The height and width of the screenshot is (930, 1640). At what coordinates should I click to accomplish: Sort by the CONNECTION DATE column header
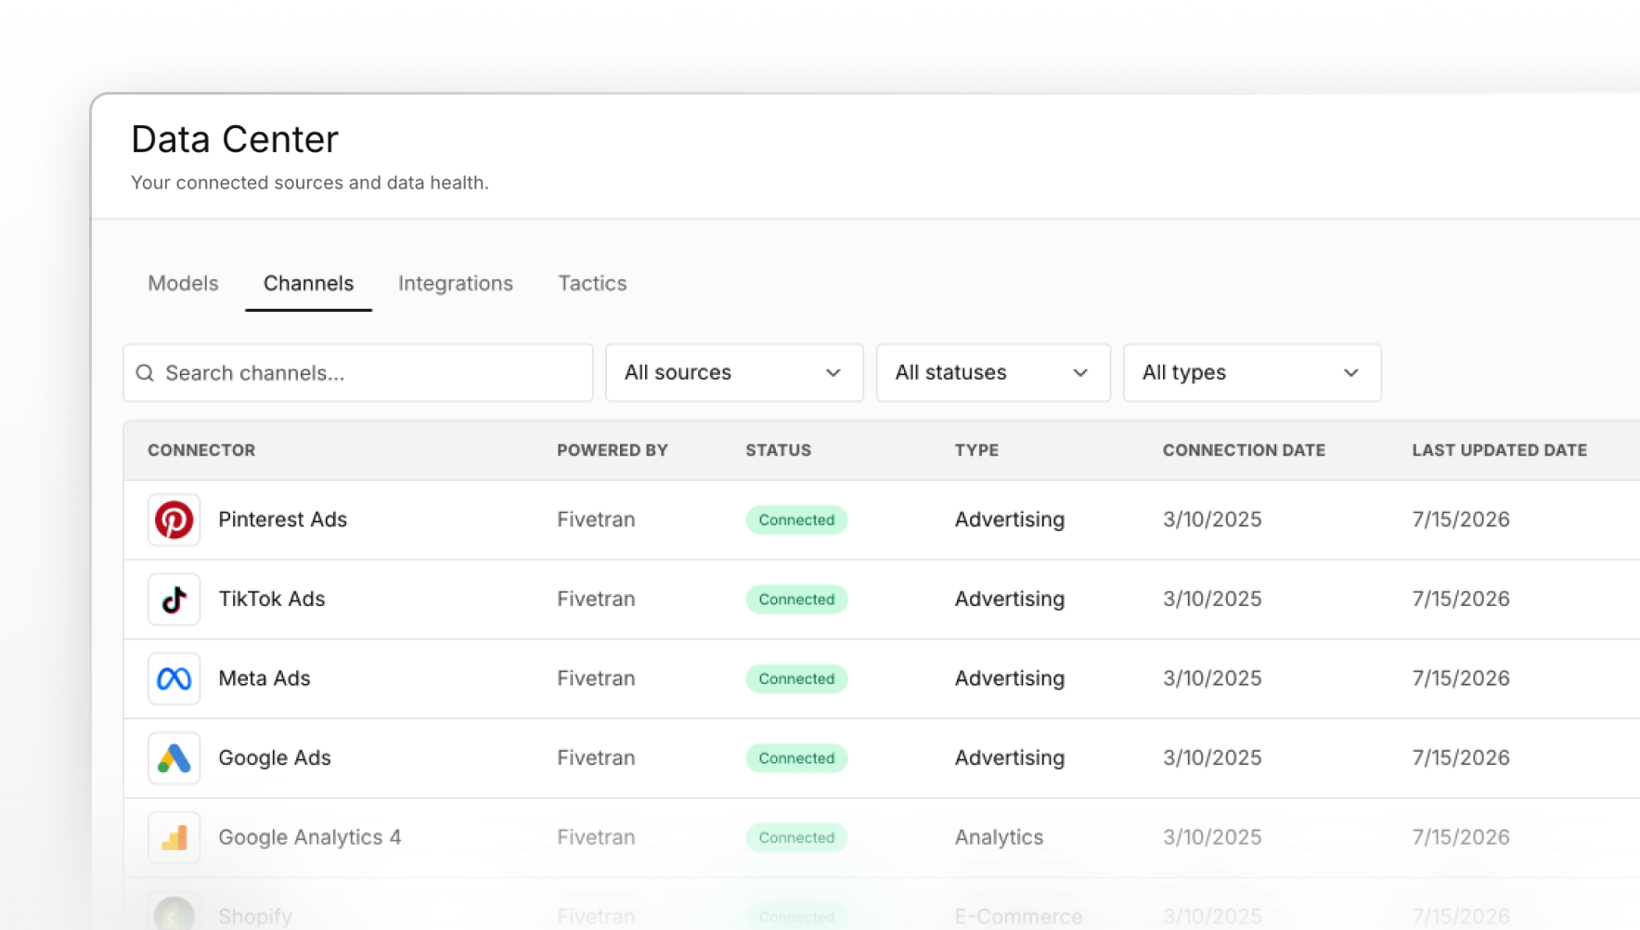point(1244,450)
